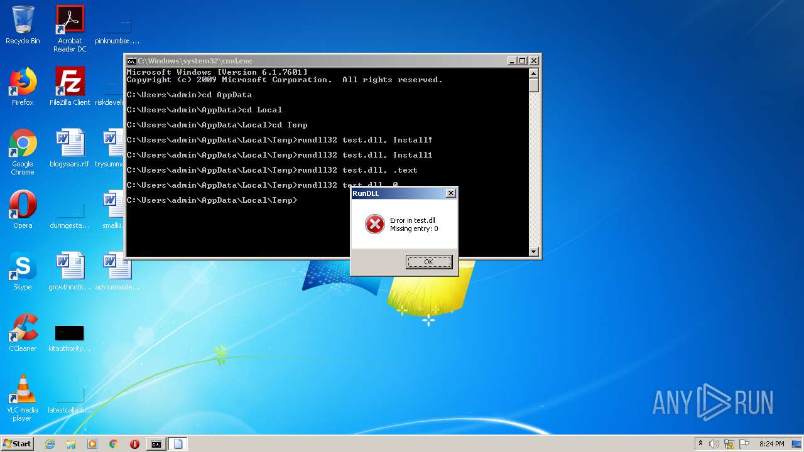The image size is (804, 452).
Task: Maximize the cmd.exe window
Action: [x=522, y=61]
